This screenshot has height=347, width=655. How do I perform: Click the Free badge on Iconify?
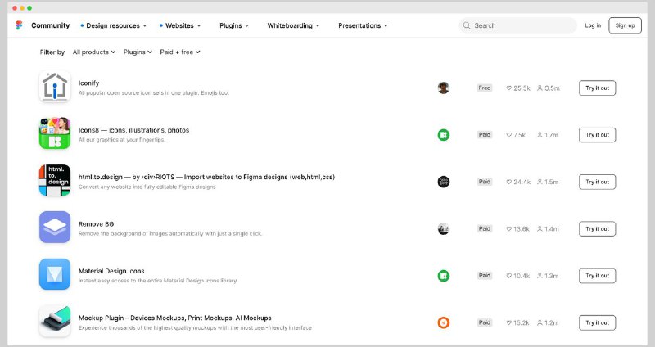[x=485, y=88]
